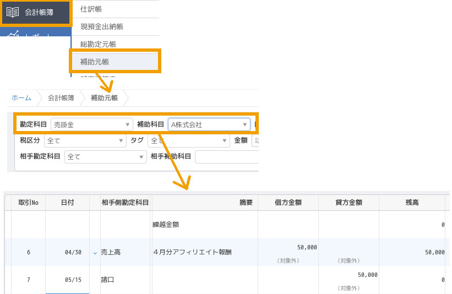Click the 会計帳簿 breadcrumb
This screenshot has width=452, height=294.
[61, 97]
